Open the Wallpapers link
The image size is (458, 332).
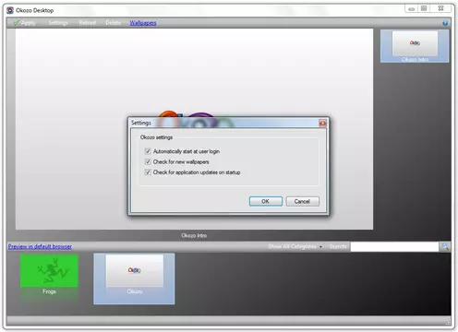point(143,23)
